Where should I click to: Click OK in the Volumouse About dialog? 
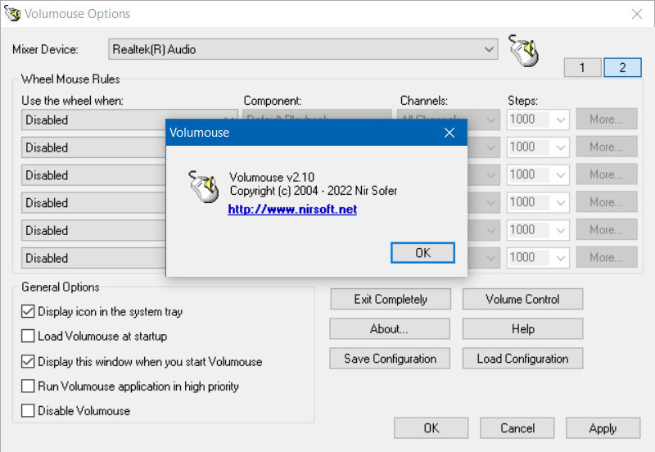click(x=422, y=253)
